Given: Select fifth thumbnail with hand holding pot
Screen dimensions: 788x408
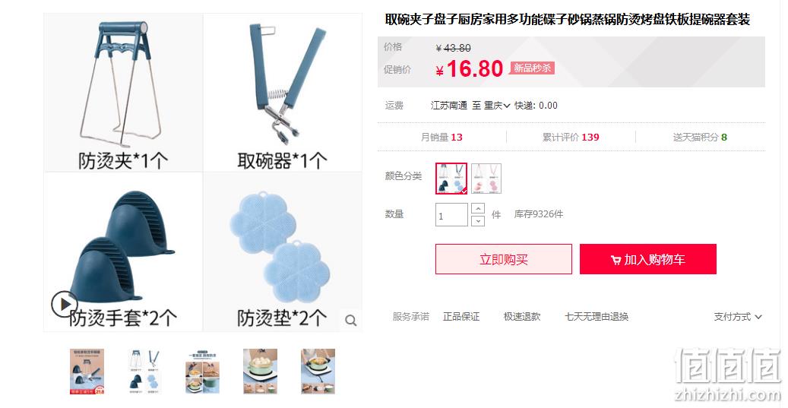Looking at the screenshot, I should [318, 372].
